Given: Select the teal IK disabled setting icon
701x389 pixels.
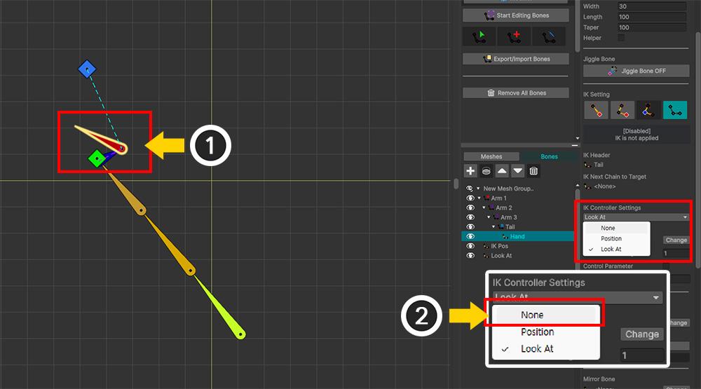Looking at the screenshot, I should (x=675, y=110).
